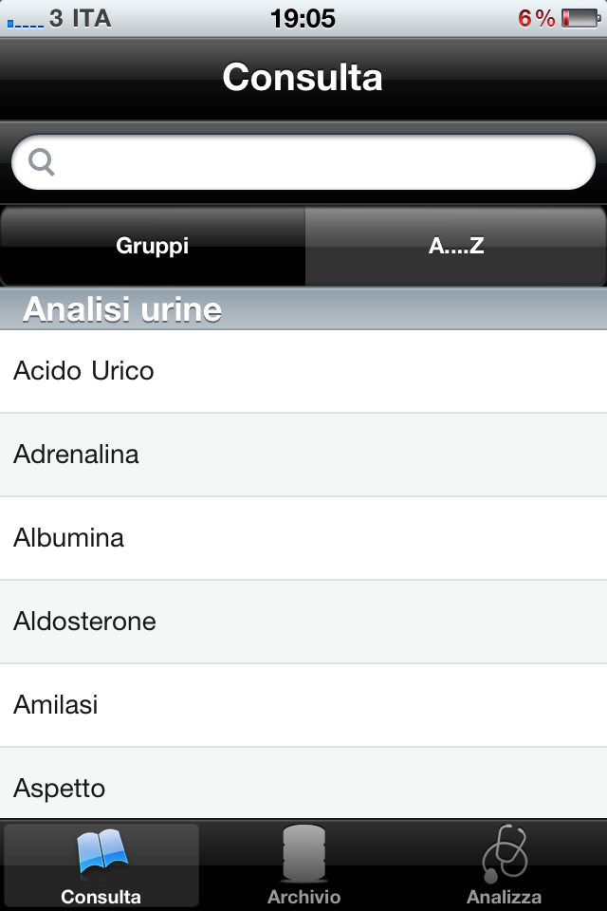607x911 pixels.
Task: Tap the 19:05 clock in status bar
Action: click(303, 19)
